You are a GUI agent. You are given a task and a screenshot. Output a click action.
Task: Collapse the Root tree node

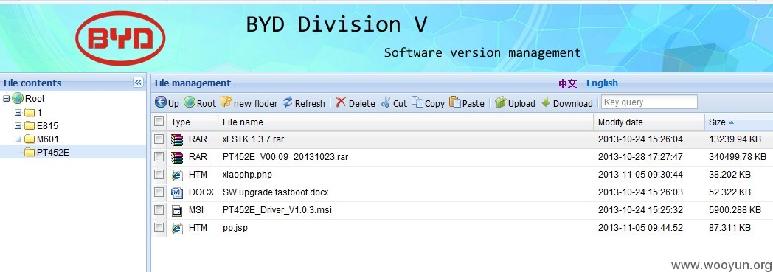coord(7,99)
